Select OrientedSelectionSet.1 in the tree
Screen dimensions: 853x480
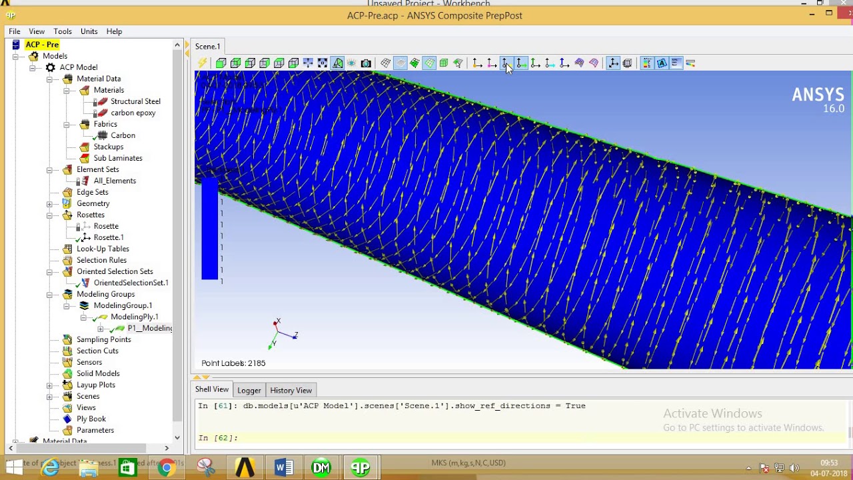point(131,283)
